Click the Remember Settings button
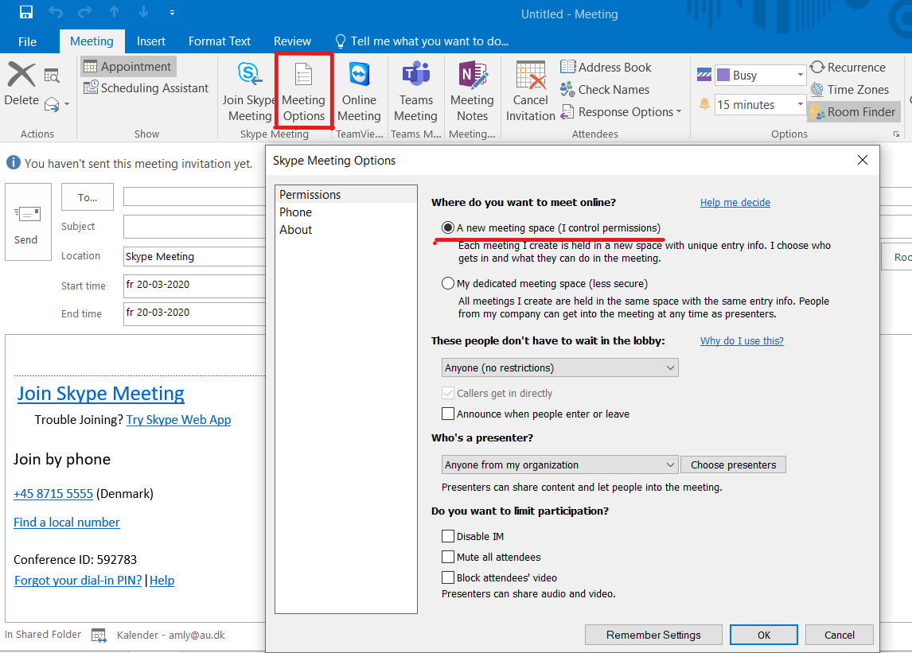The width and height of the screenshot is (912, 653). (653, 635)
